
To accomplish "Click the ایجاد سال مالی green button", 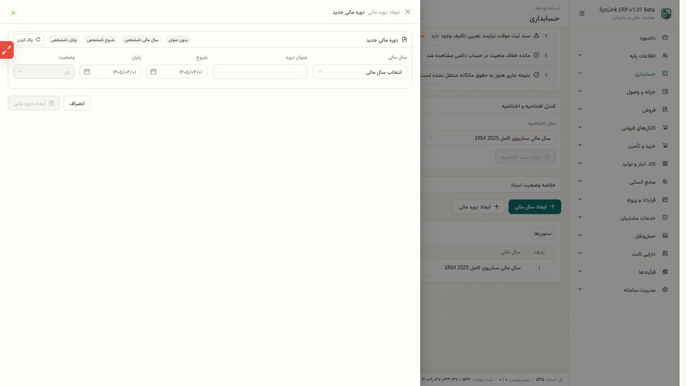I will pyautogui.click(x=535, y=207).
